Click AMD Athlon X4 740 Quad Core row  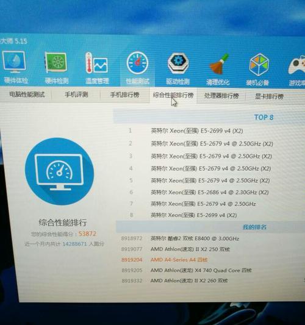(x=201, y=270)
